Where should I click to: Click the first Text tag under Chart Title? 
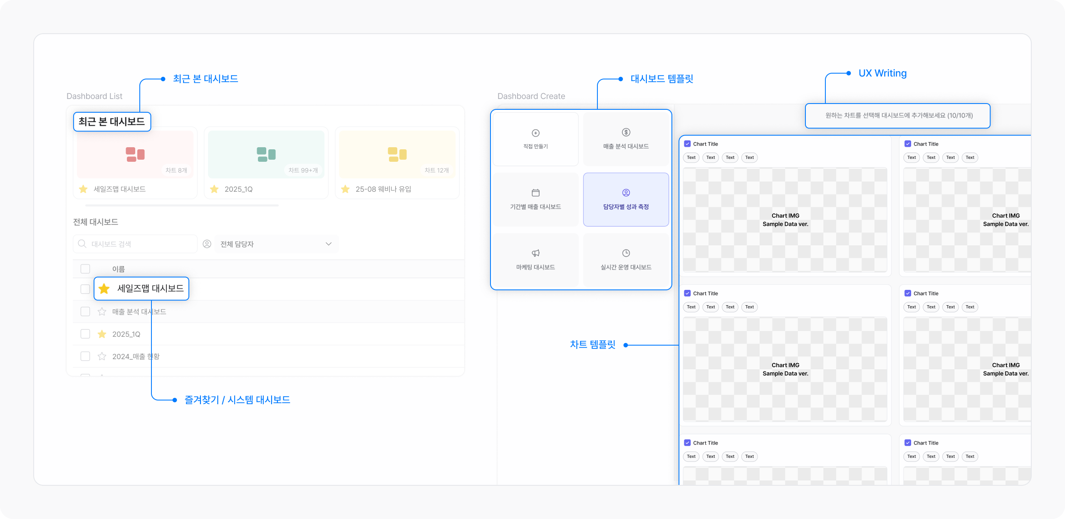click(x=691, y=158)
